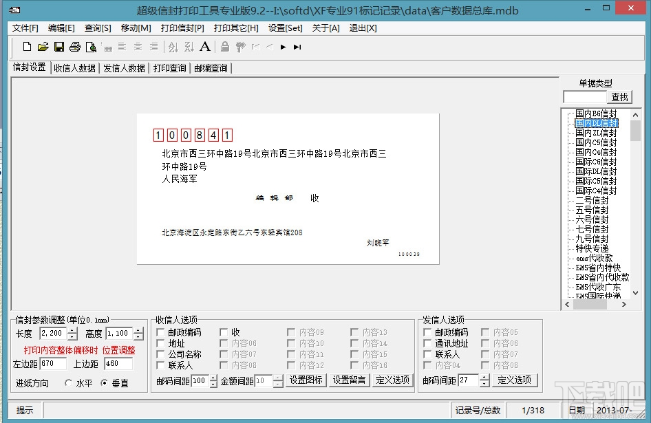Decrease the 长度 value with down arrow
651x423 pixels.
tap(73, 336)
